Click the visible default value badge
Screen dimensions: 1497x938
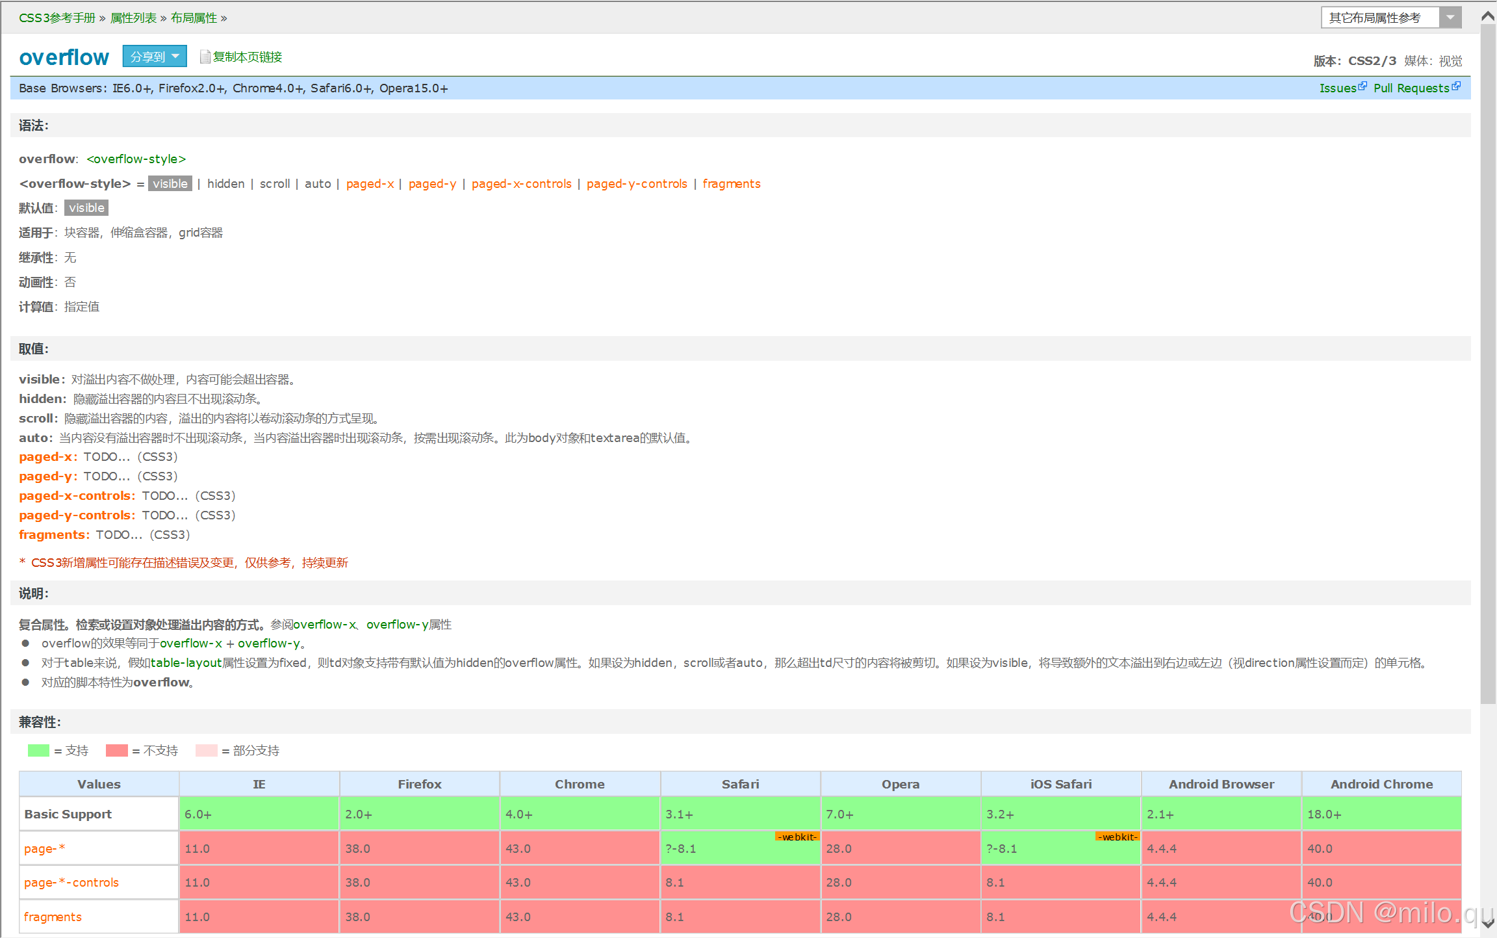pos(86,208)
